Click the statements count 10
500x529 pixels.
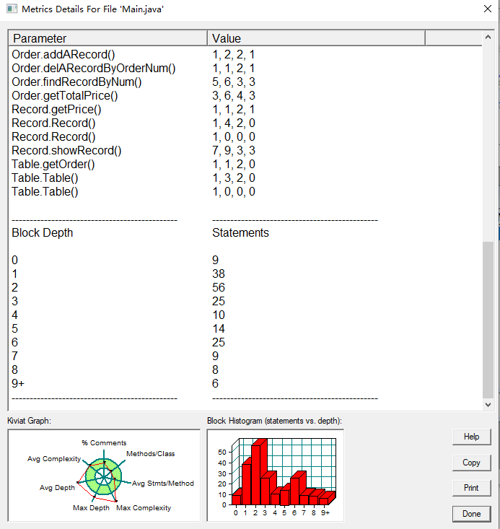[219, 315]
